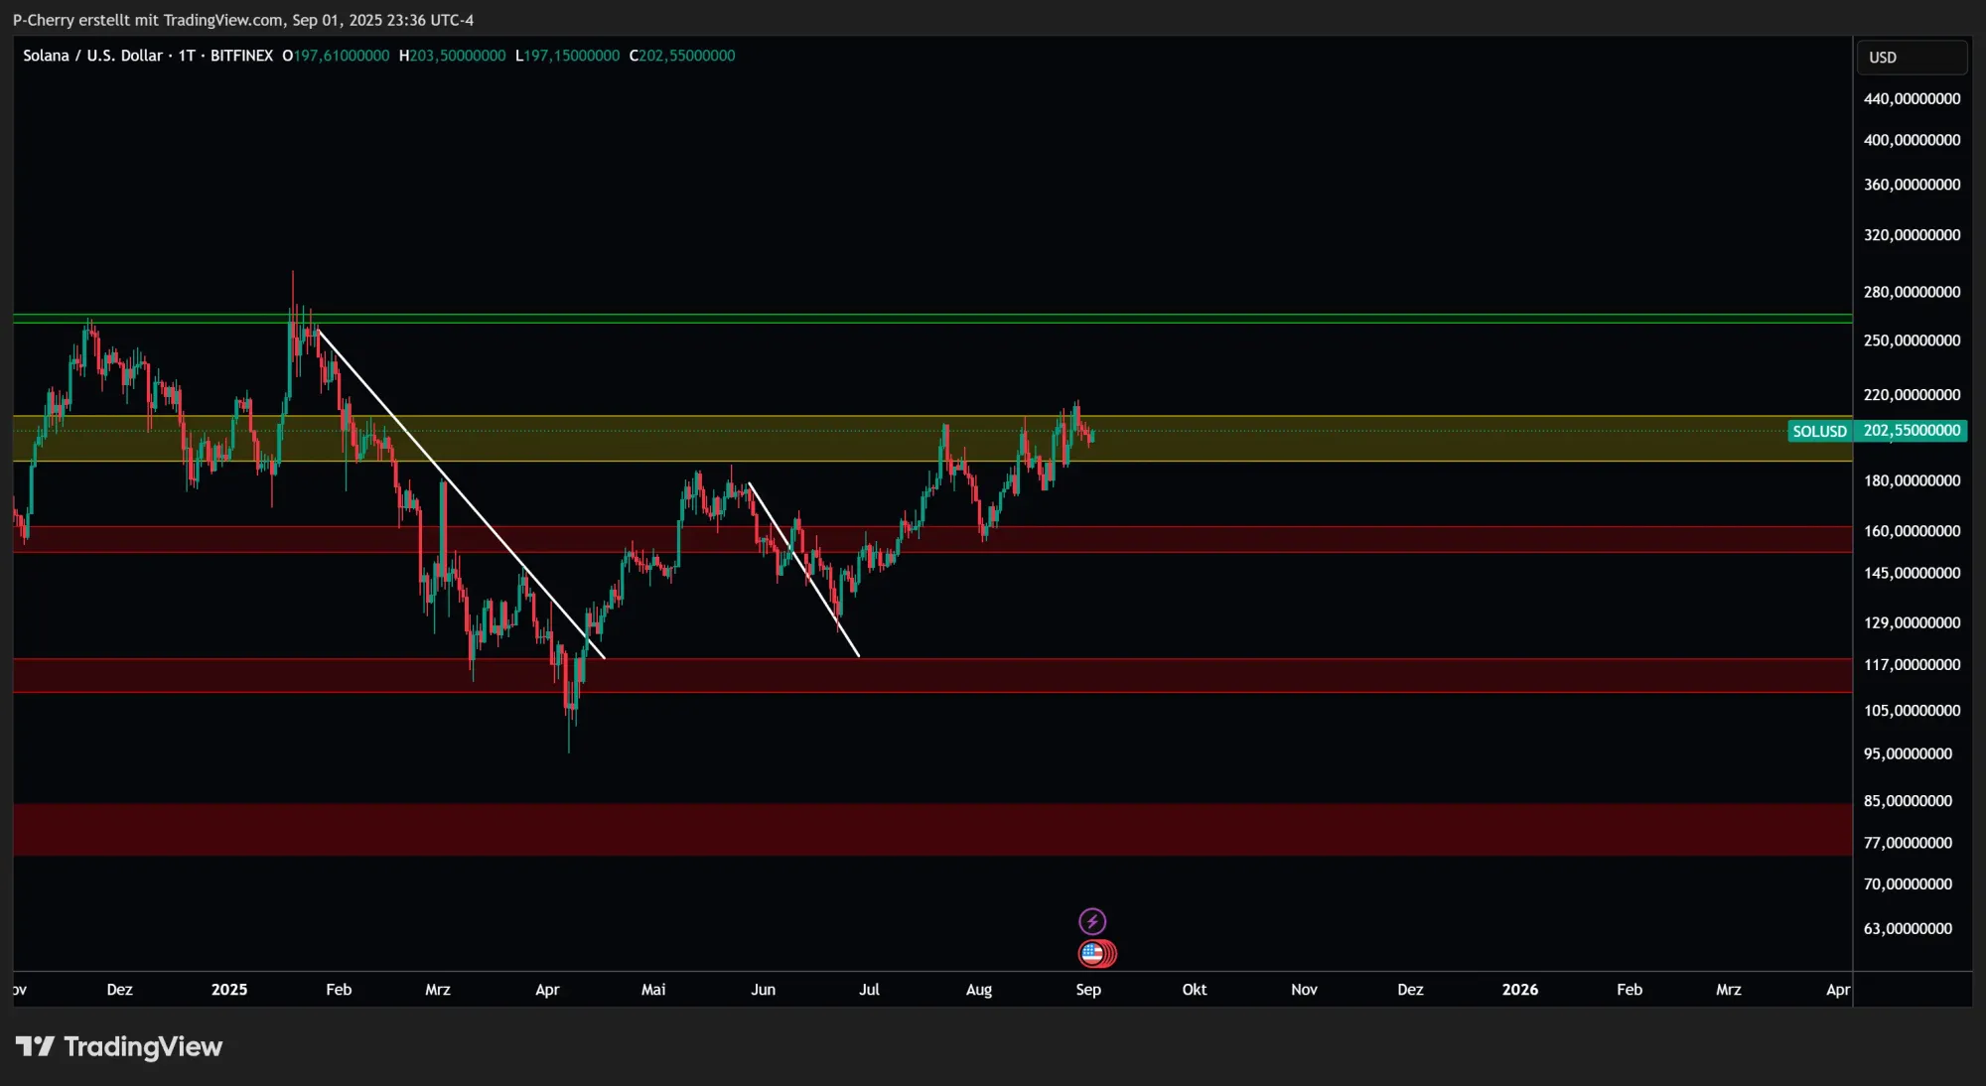The height and width of the screenshot is (1086, 1986).
Task: Click the TradingView logo
Action: [119, 1046]
